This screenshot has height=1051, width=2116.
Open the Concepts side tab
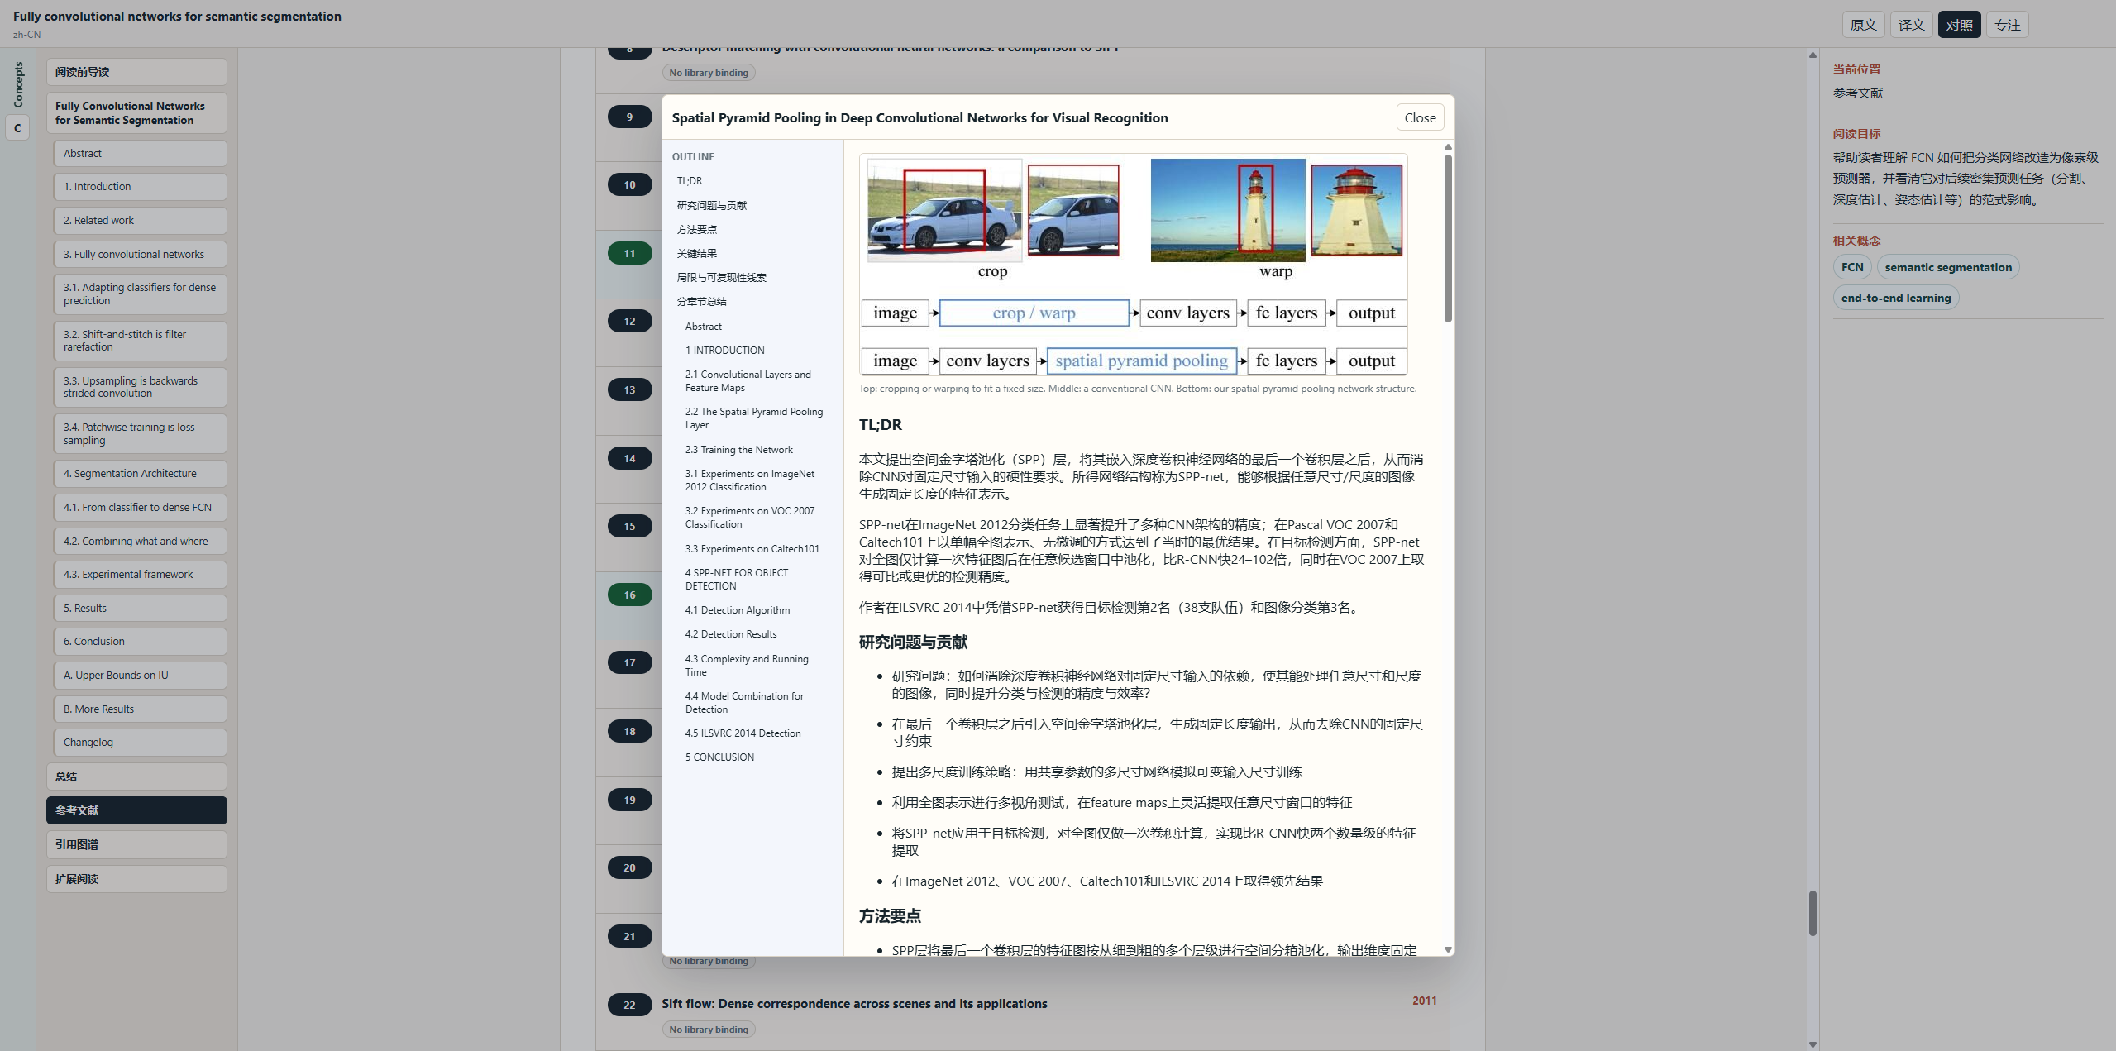(18, 84)
